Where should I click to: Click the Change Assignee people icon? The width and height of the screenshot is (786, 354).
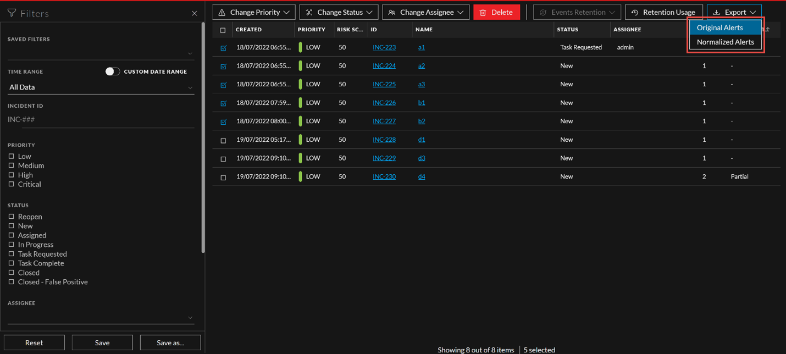[x=392, y=12]
